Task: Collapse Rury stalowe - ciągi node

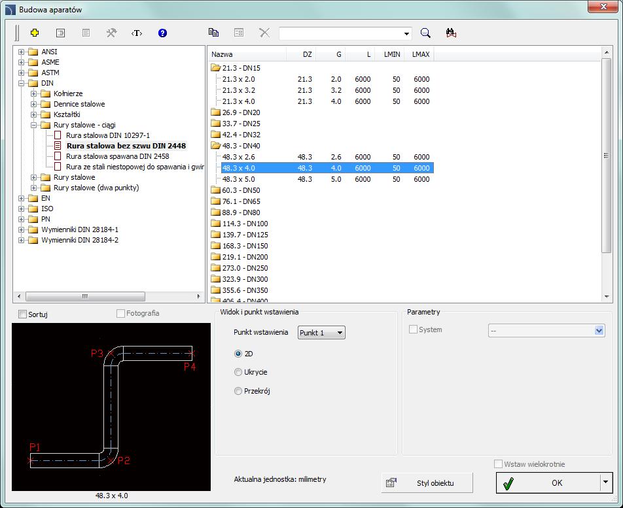Action: pos(34,125)
